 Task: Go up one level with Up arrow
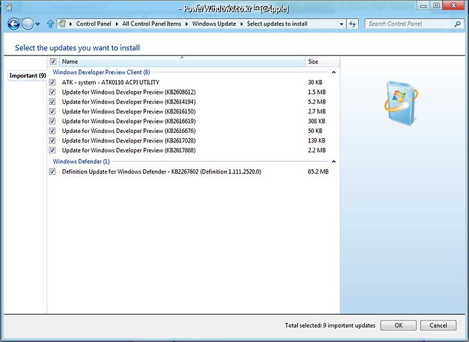point(50,24)
